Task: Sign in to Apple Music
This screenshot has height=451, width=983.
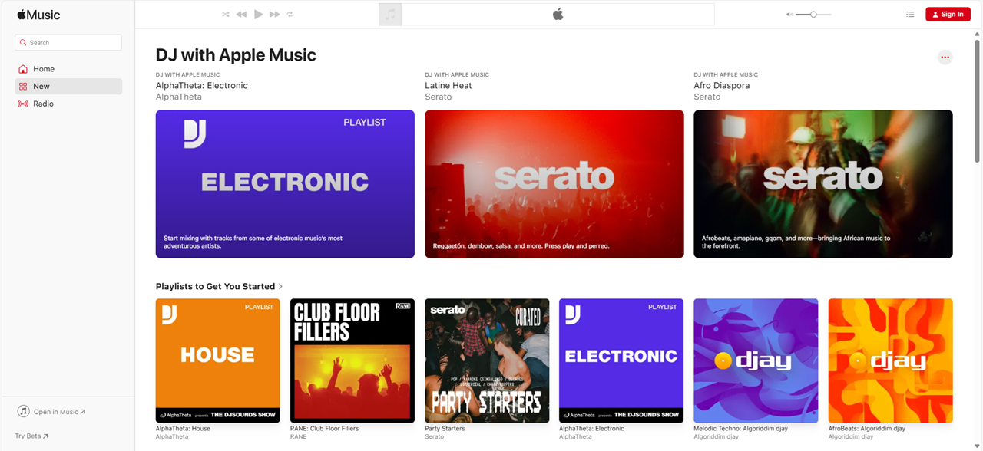Action: tap(948, 14)
